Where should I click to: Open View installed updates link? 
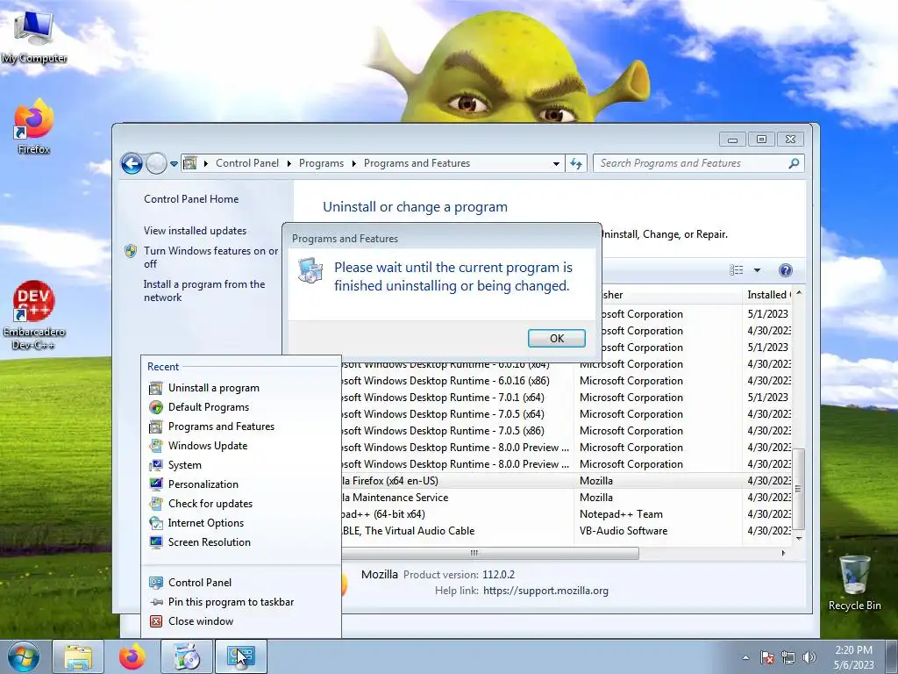[x=195, y=231]
